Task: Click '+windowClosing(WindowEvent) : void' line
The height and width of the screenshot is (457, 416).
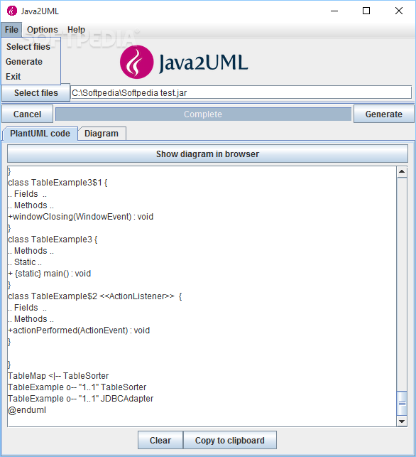Action: (81, 217)
